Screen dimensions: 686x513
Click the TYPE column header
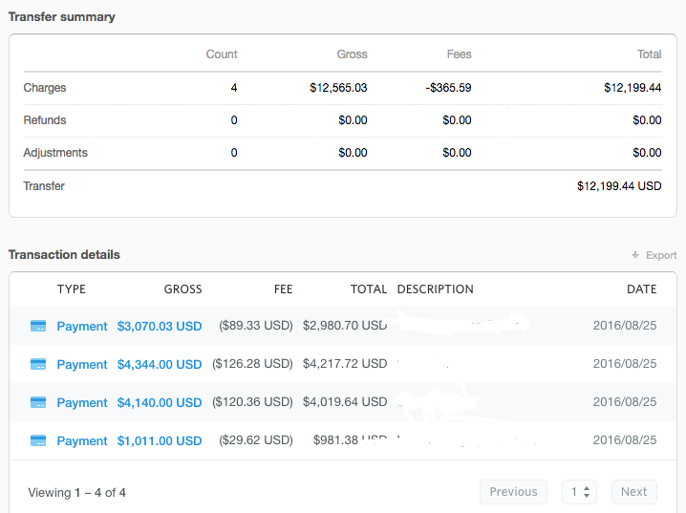(72, 289)
